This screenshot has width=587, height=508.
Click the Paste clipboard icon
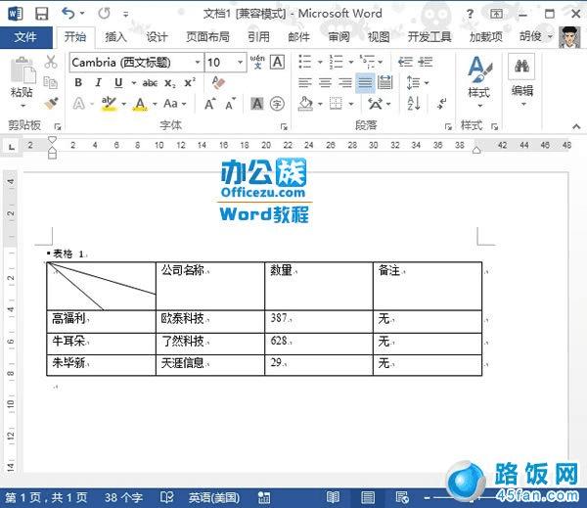pyautogui.click(x=23, y=70)
